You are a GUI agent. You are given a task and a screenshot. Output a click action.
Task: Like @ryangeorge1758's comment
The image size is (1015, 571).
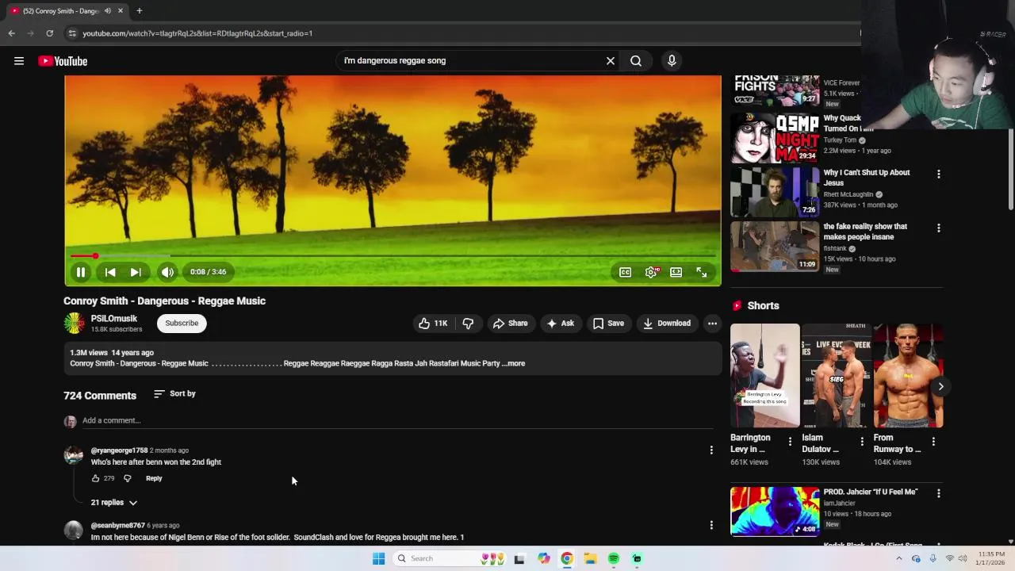tap(95, 478)
